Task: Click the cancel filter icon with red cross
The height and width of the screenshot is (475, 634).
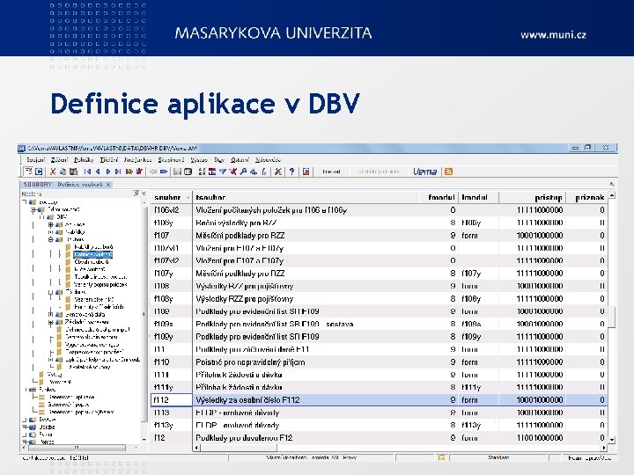Action: point(232,172)
